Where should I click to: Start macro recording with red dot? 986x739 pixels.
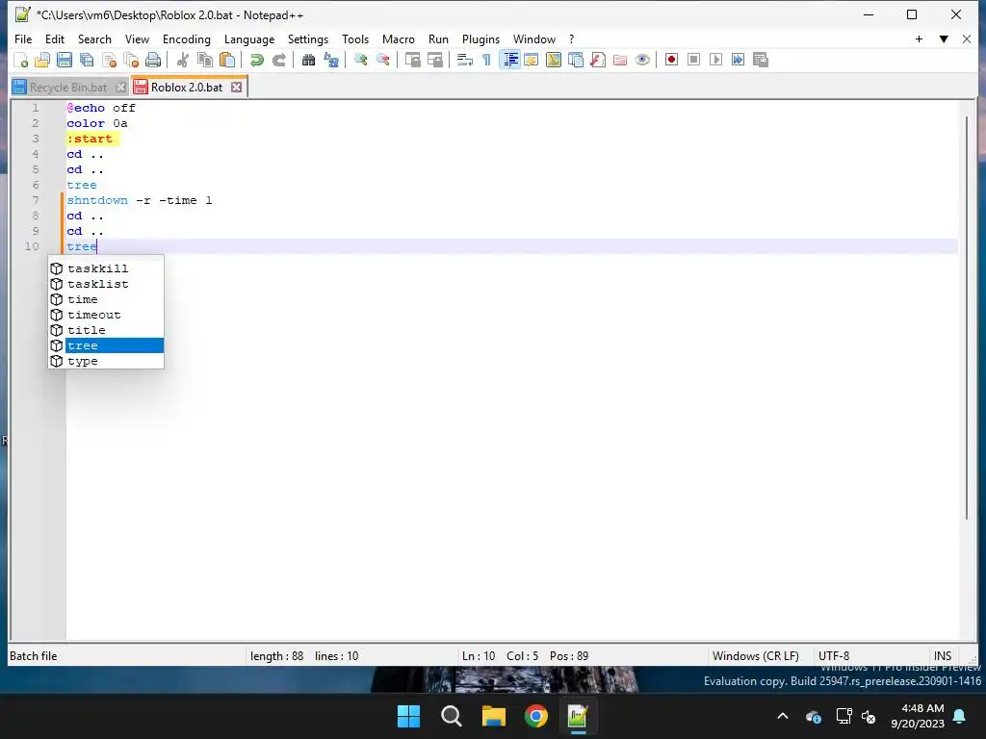pyautogui.click(x=671, y=60)
